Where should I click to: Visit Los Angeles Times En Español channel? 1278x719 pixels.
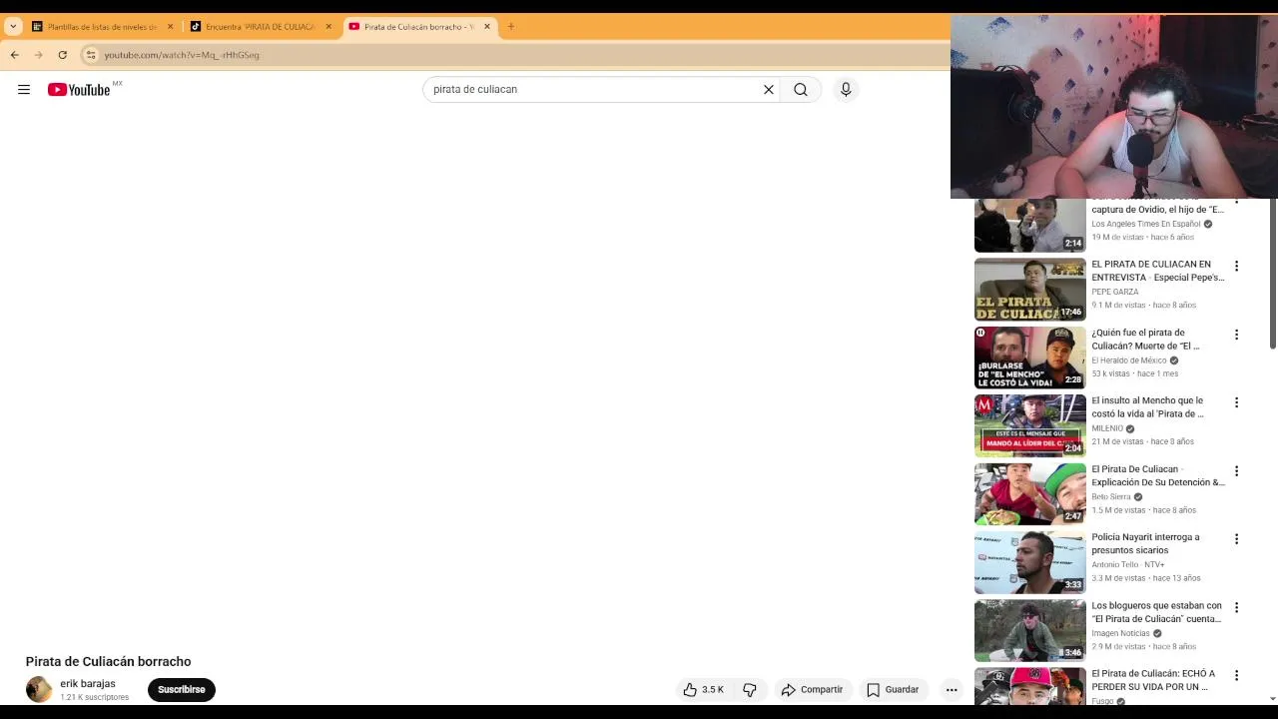(x=1146, y=224)
